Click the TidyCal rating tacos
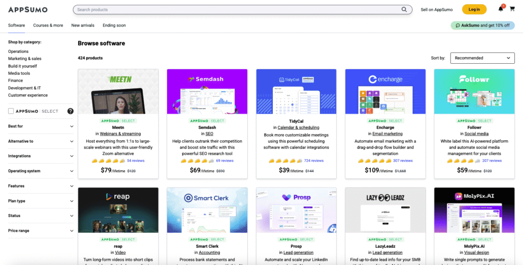The width and height of the screenshot is (523, 265). pyautogui.click(x=286, y=161)
